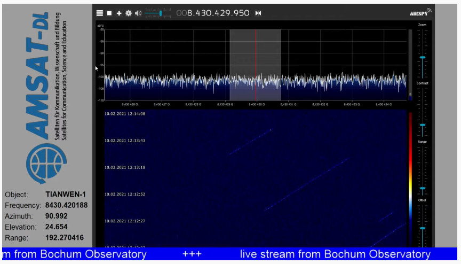Click the 8,430 431 G frequency label
461x264 pixels.
289,104
